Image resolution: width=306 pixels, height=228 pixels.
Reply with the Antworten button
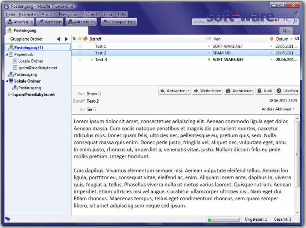pos(173,91)
